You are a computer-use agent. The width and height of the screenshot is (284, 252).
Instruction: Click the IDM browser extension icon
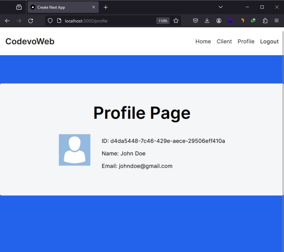(253, 21)
